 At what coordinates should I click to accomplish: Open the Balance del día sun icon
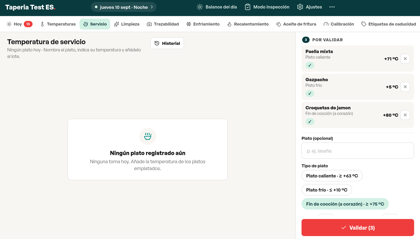200,7
